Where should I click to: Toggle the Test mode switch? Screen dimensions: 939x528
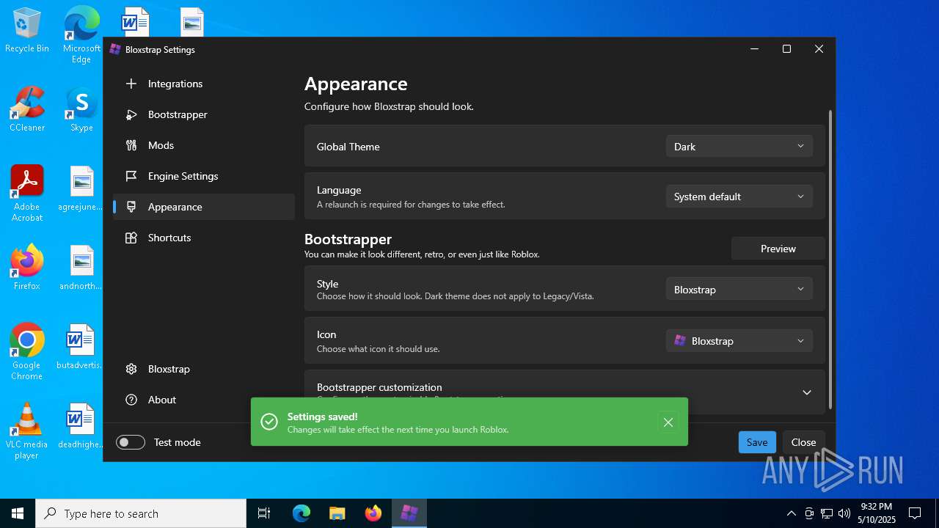pos(131,442)
